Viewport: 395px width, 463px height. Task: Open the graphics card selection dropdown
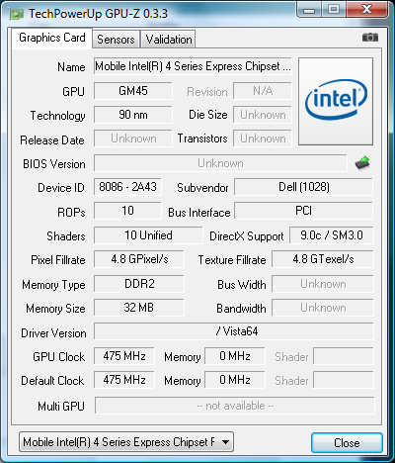tap(126, 442)
